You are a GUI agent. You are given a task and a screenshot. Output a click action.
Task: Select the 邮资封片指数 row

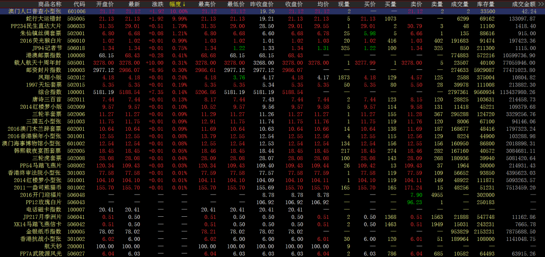272,70
